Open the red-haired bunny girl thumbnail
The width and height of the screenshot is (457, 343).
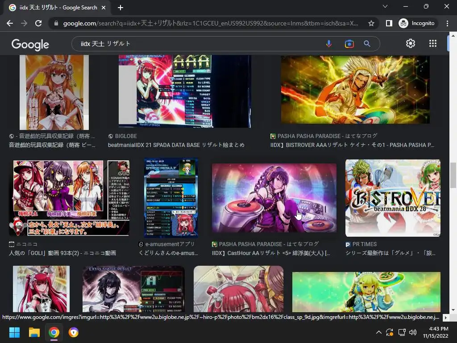[41, 289]
